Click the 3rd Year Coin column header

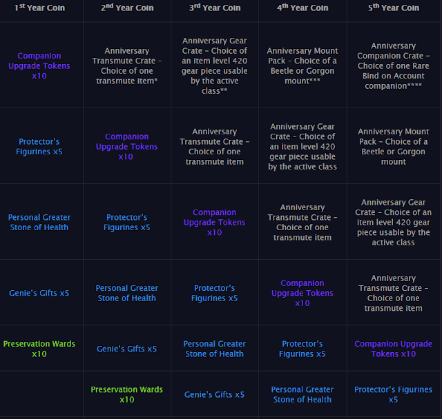(215, 8)
